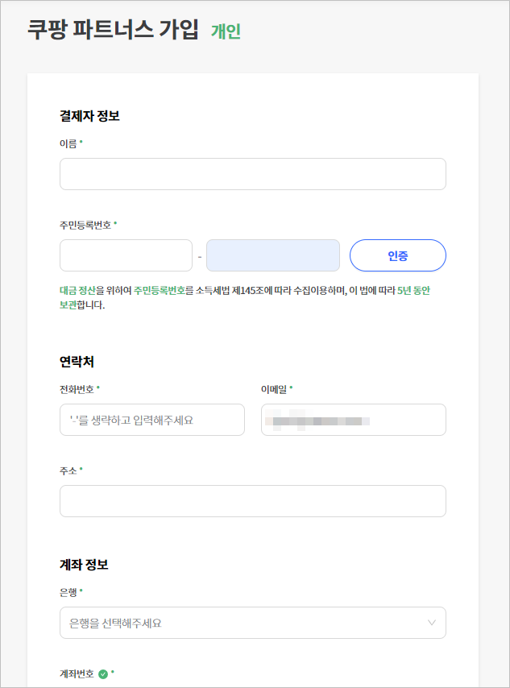Screen dimensions: 510x688
Task: Click the 5년 동안 highlighted text
Action: pyautogui.click(x=413, y=291)
